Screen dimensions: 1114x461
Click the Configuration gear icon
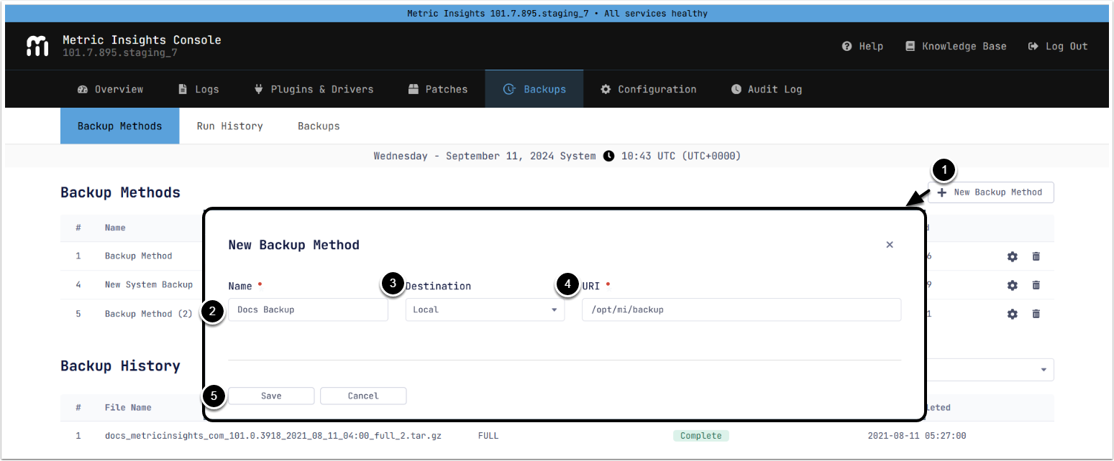(606, 89)
